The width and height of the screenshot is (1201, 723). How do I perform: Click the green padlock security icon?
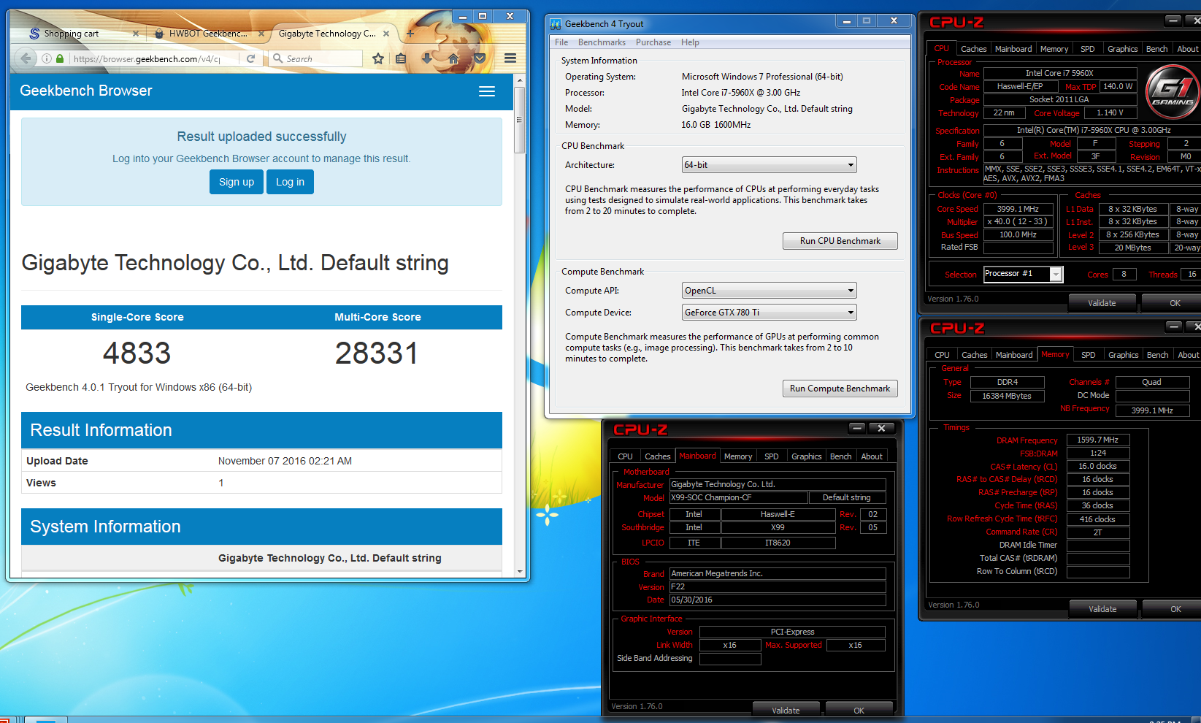pos(60,58)
